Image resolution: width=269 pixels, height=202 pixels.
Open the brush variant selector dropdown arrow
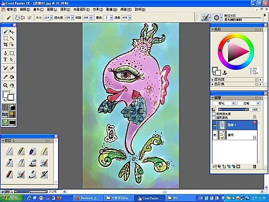click(222, 18)
